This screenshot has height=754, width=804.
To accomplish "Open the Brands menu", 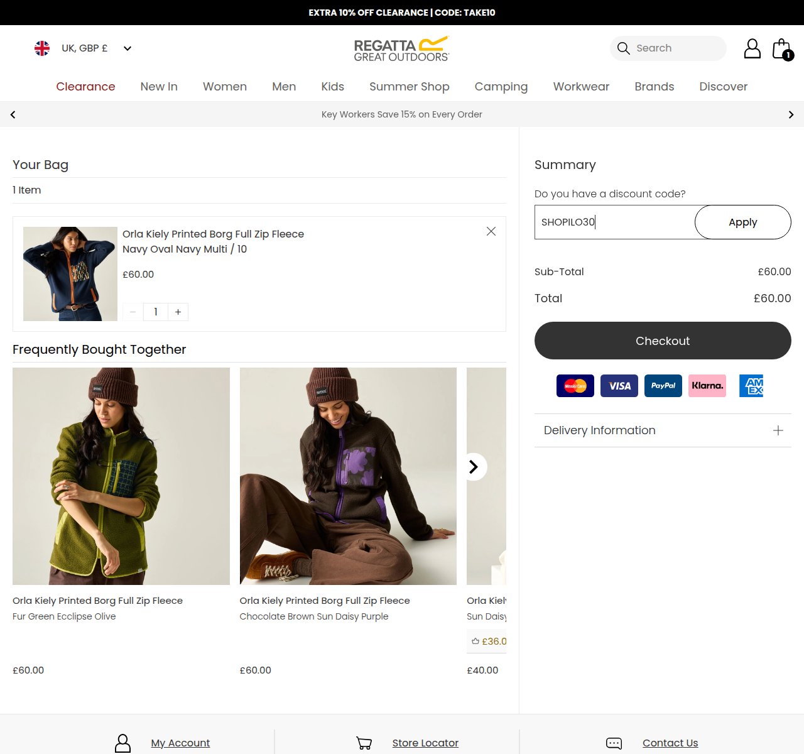I will (655, 87).
